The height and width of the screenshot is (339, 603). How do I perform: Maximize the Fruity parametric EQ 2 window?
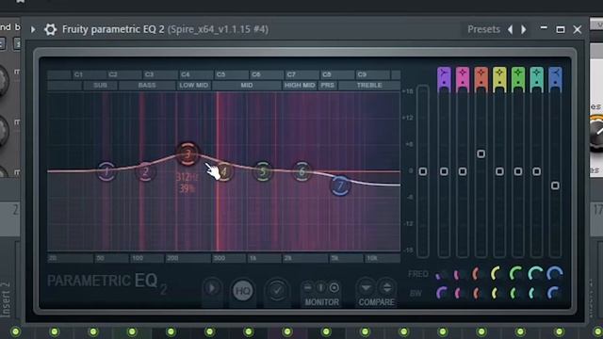click(561, 29)
